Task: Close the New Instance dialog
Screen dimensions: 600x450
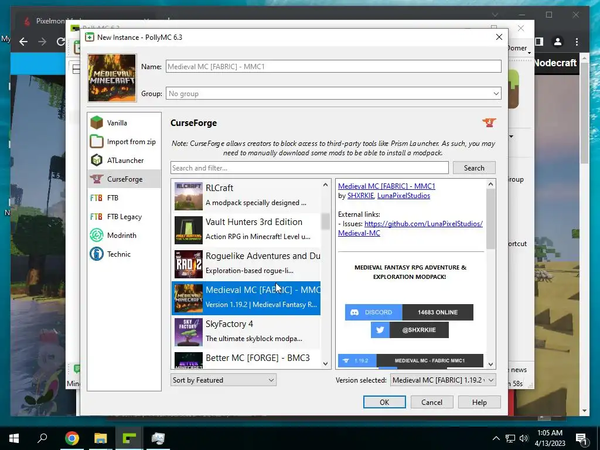Action: tap(499, 37)
